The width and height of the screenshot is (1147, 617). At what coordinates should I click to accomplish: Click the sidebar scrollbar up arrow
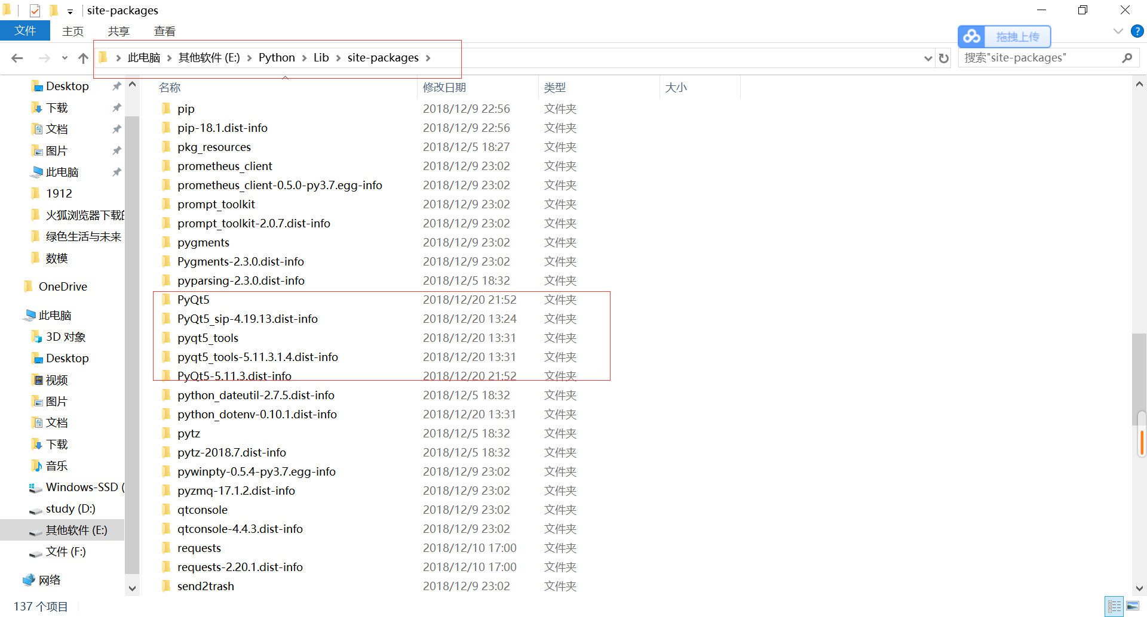point(132,85)
